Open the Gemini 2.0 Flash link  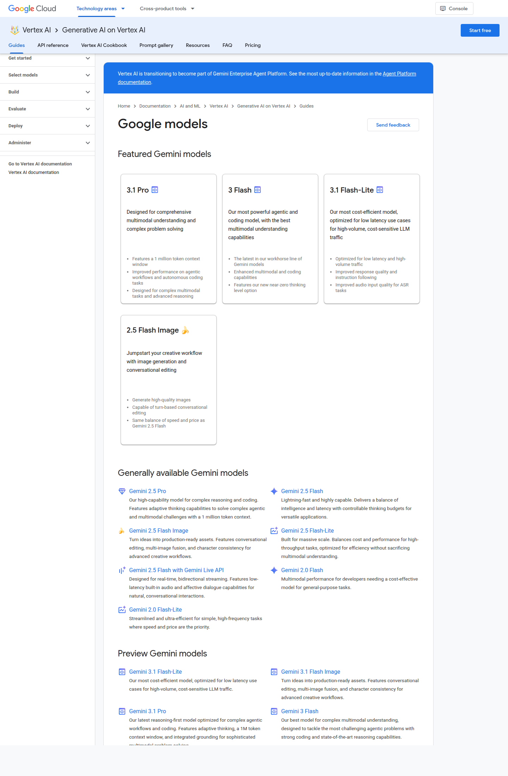pyautogui.click(x=302, y=570)
